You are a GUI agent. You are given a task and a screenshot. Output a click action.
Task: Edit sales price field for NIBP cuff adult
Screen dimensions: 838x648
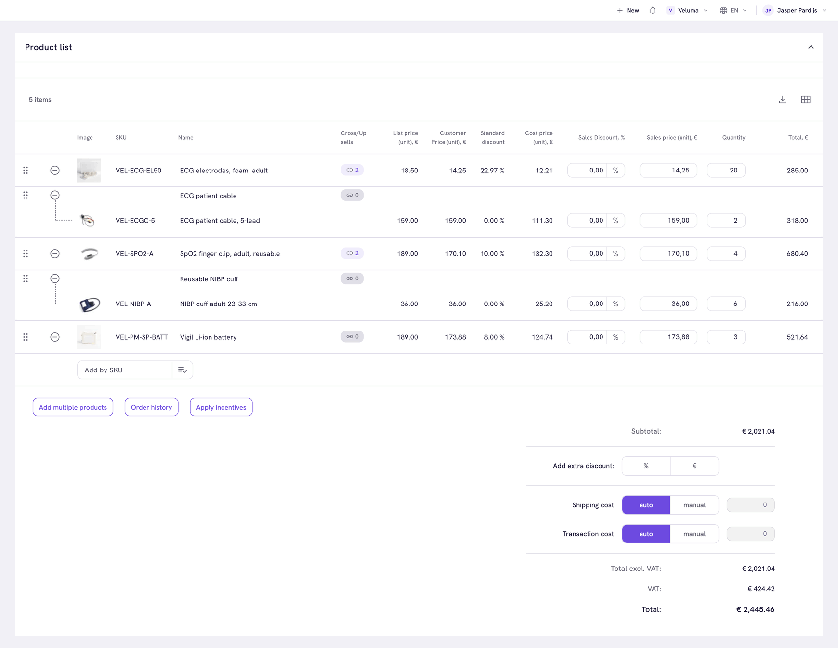coord(668,304)
